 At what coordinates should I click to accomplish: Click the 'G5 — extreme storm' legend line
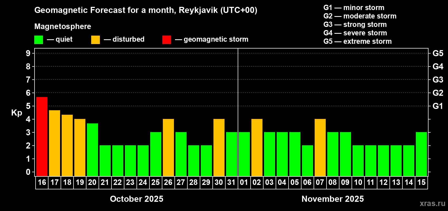(x=358, y=41)
